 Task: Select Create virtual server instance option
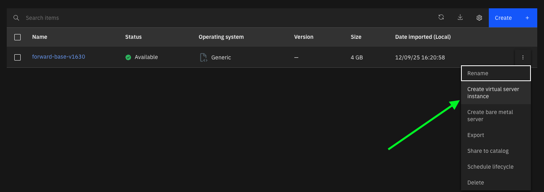tap(496, 93)
